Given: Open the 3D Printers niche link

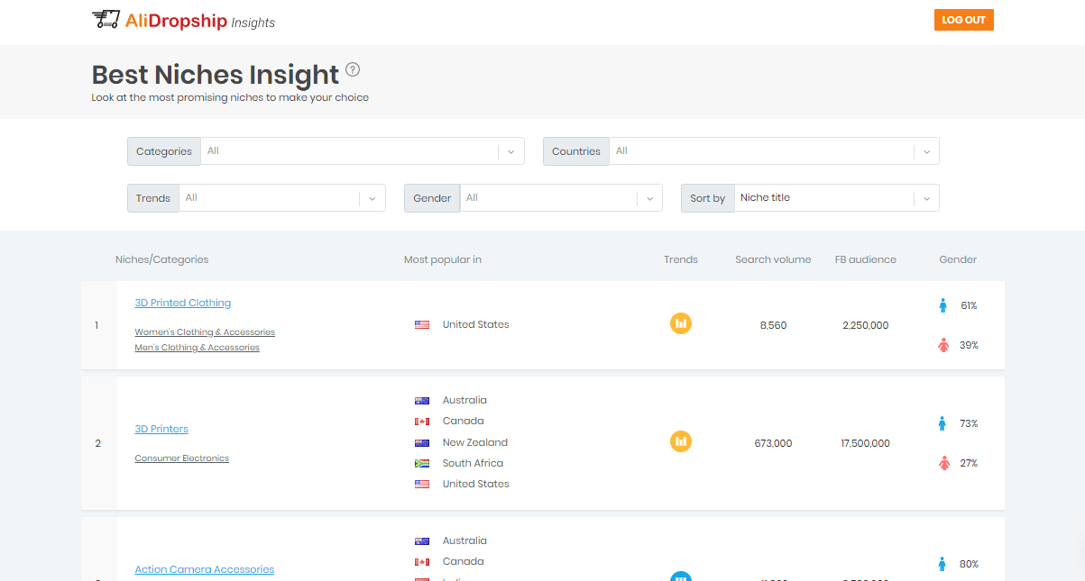Looking at the screenshot, I should [161, 429].
